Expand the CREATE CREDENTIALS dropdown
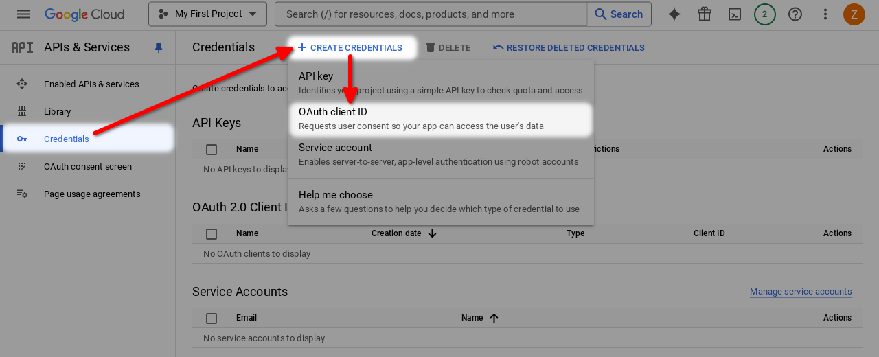 [x=350, y=47]
